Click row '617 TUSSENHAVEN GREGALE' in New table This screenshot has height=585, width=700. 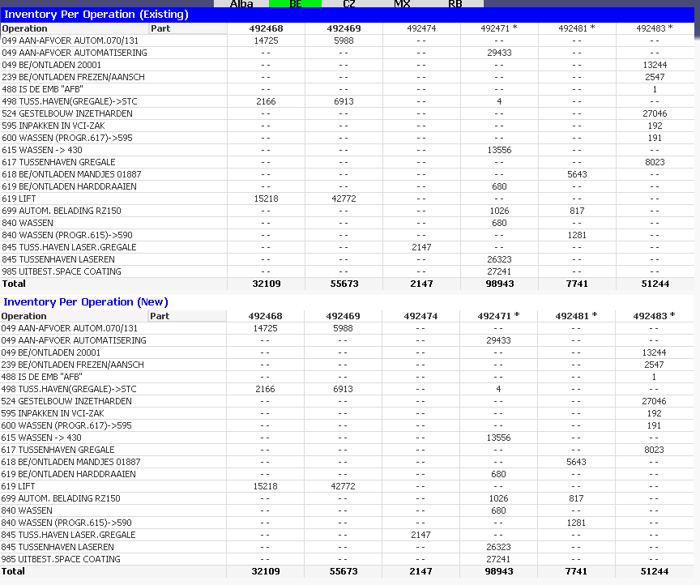pyautogui.click(x=347, y=450)
